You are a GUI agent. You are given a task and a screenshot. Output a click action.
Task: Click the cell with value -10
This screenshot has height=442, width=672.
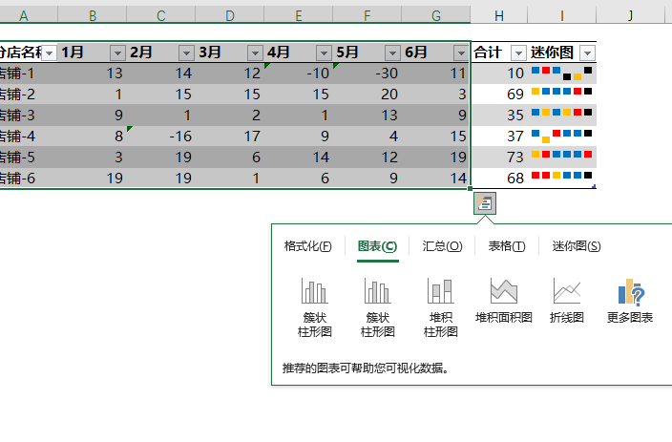tap(299, 74)
